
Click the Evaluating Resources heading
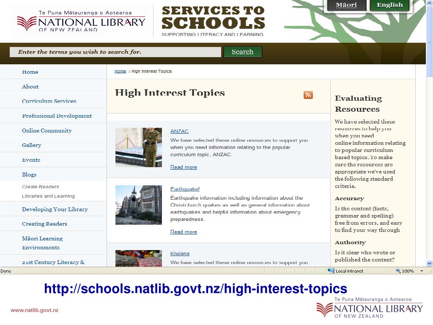click(x=359, y=104)
